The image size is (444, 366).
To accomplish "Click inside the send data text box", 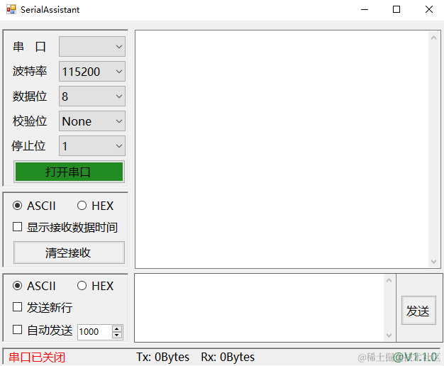I will (259, 308).
